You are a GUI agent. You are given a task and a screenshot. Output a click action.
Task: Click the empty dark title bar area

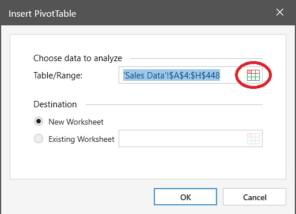pos(173,13)
